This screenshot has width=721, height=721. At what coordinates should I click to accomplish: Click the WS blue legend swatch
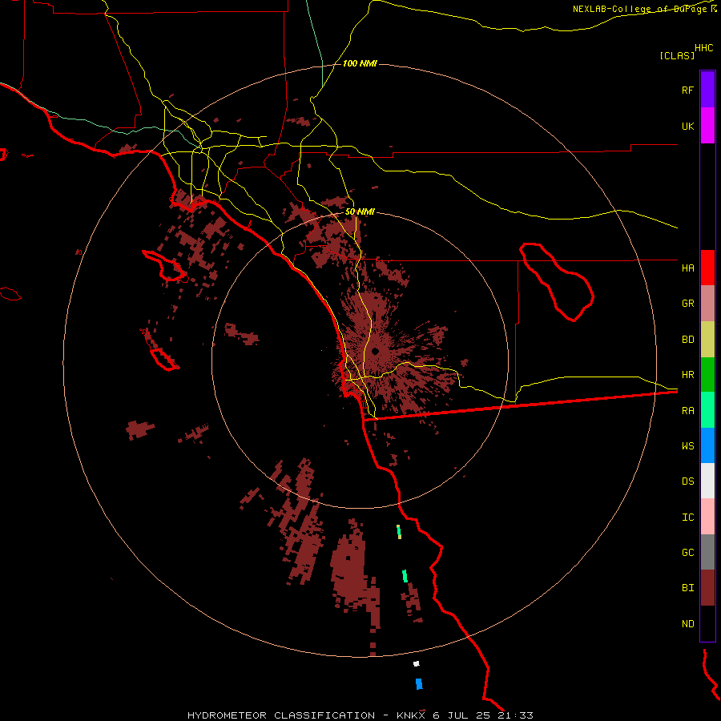point(707,445)
